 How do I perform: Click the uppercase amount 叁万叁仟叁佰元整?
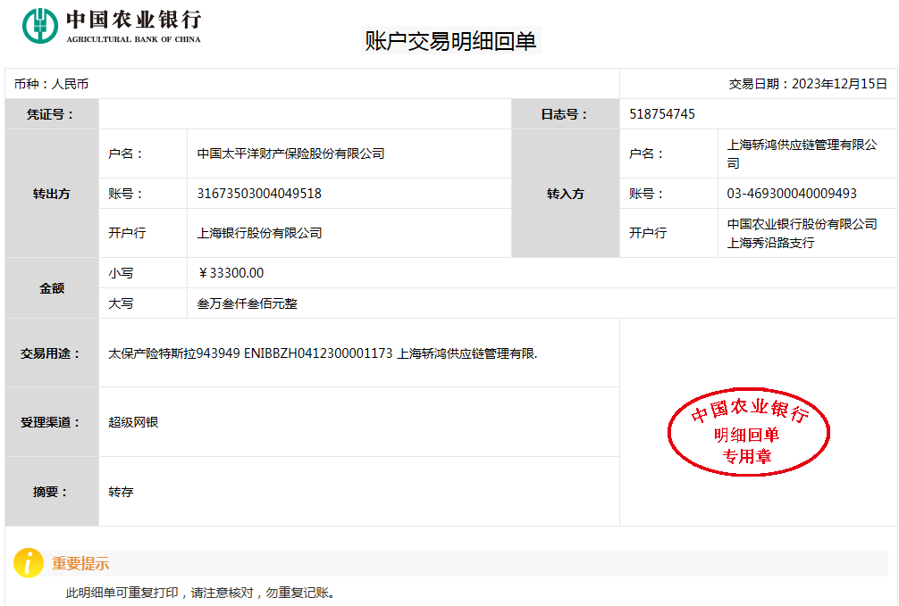[x=248, y=303]
